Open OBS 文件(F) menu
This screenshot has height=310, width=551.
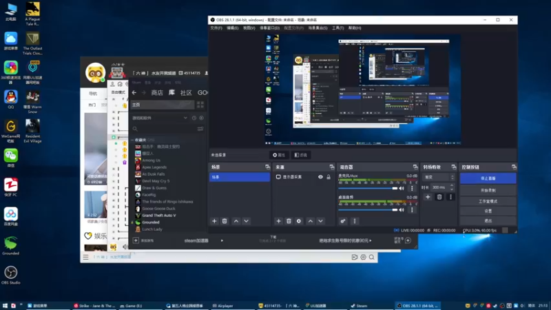click(x=216, y=28)
